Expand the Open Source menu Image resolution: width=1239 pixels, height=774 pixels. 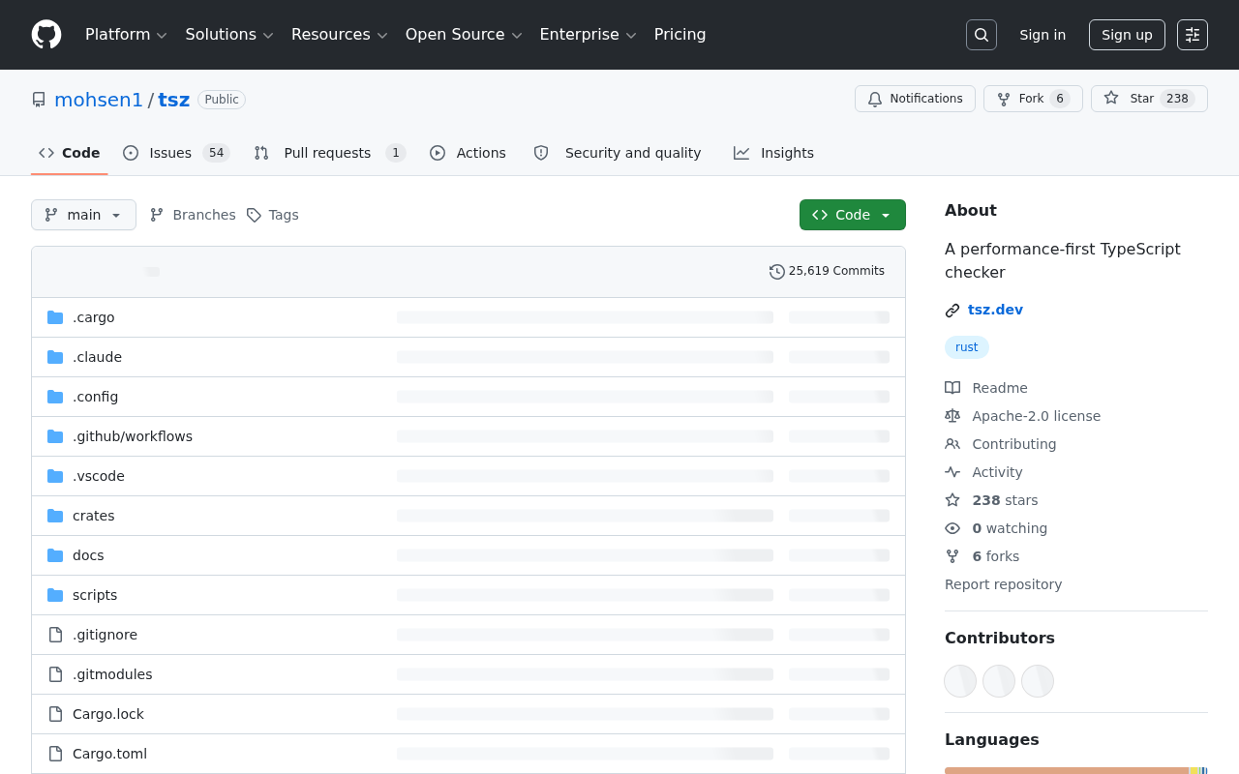click(464, 35)
